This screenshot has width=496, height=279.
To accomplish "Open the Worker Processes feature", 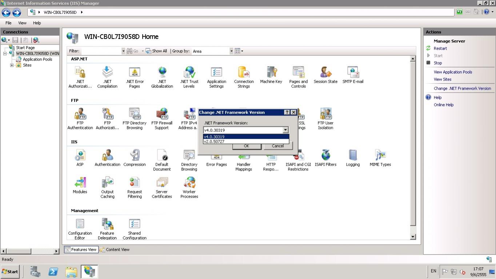I will pos(189,187).
